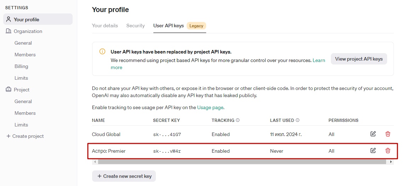Click the building icon next to Organization
The image size is (407, 186).
point(9,31)
